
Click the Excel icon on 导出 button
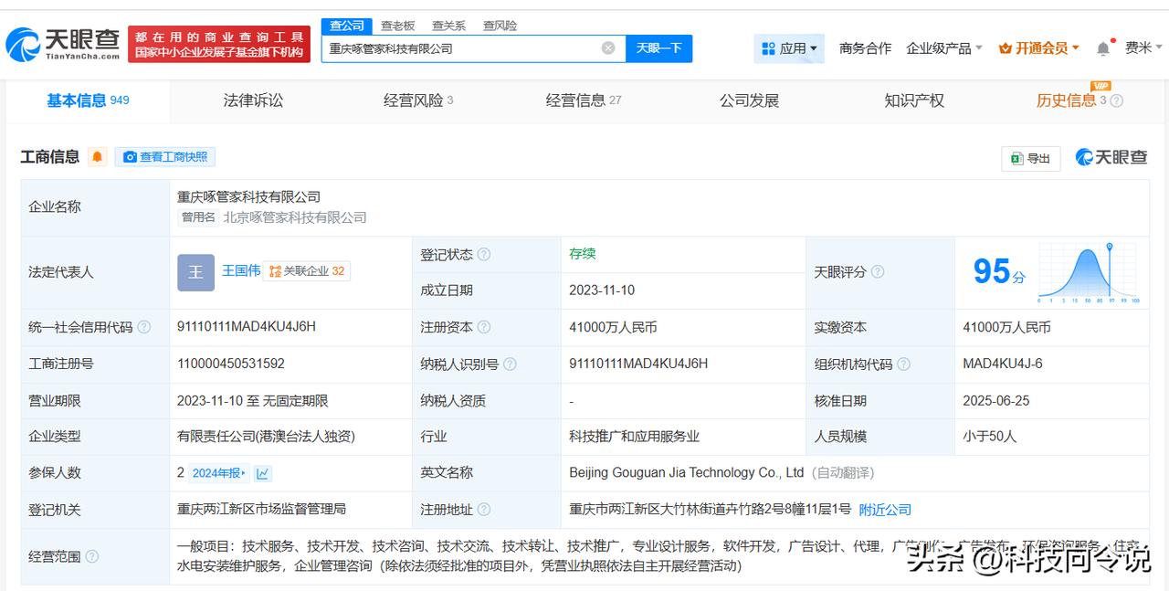(1016, 158)
